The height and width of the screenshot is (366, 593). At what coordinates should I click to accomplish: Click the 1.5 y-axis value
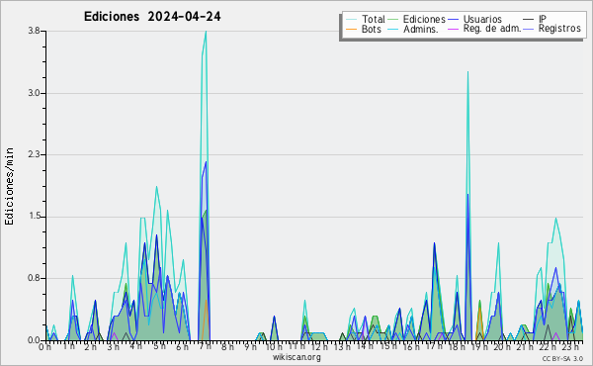34,217
